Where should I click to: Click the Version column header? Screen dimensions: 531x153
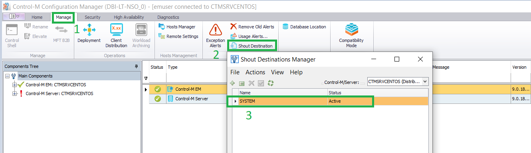521,67
